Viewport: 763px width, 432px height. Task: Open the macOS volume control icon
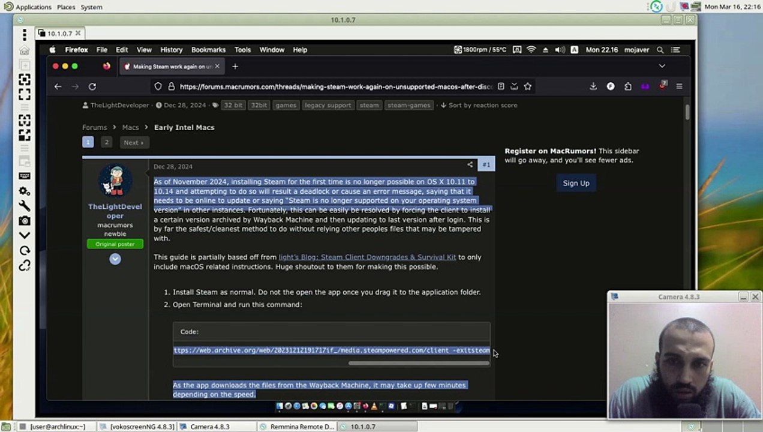click(x=560, y=50)
